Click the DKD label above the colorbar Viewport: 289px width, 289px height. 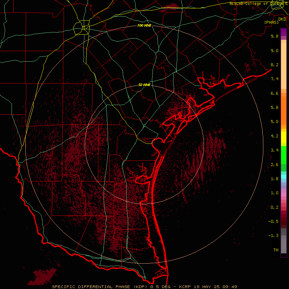click(282, 19)
